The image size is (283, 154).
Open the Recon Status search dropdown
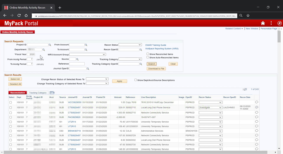(130, 45)
